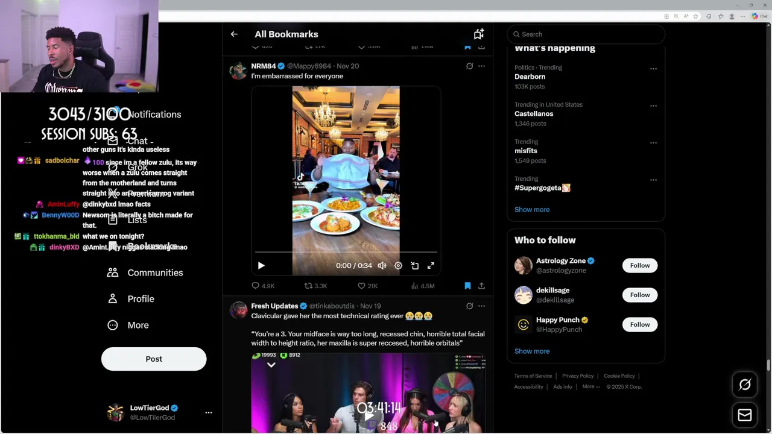
Task: Open more options for Castellanos trend
Action: coord(653,106)
